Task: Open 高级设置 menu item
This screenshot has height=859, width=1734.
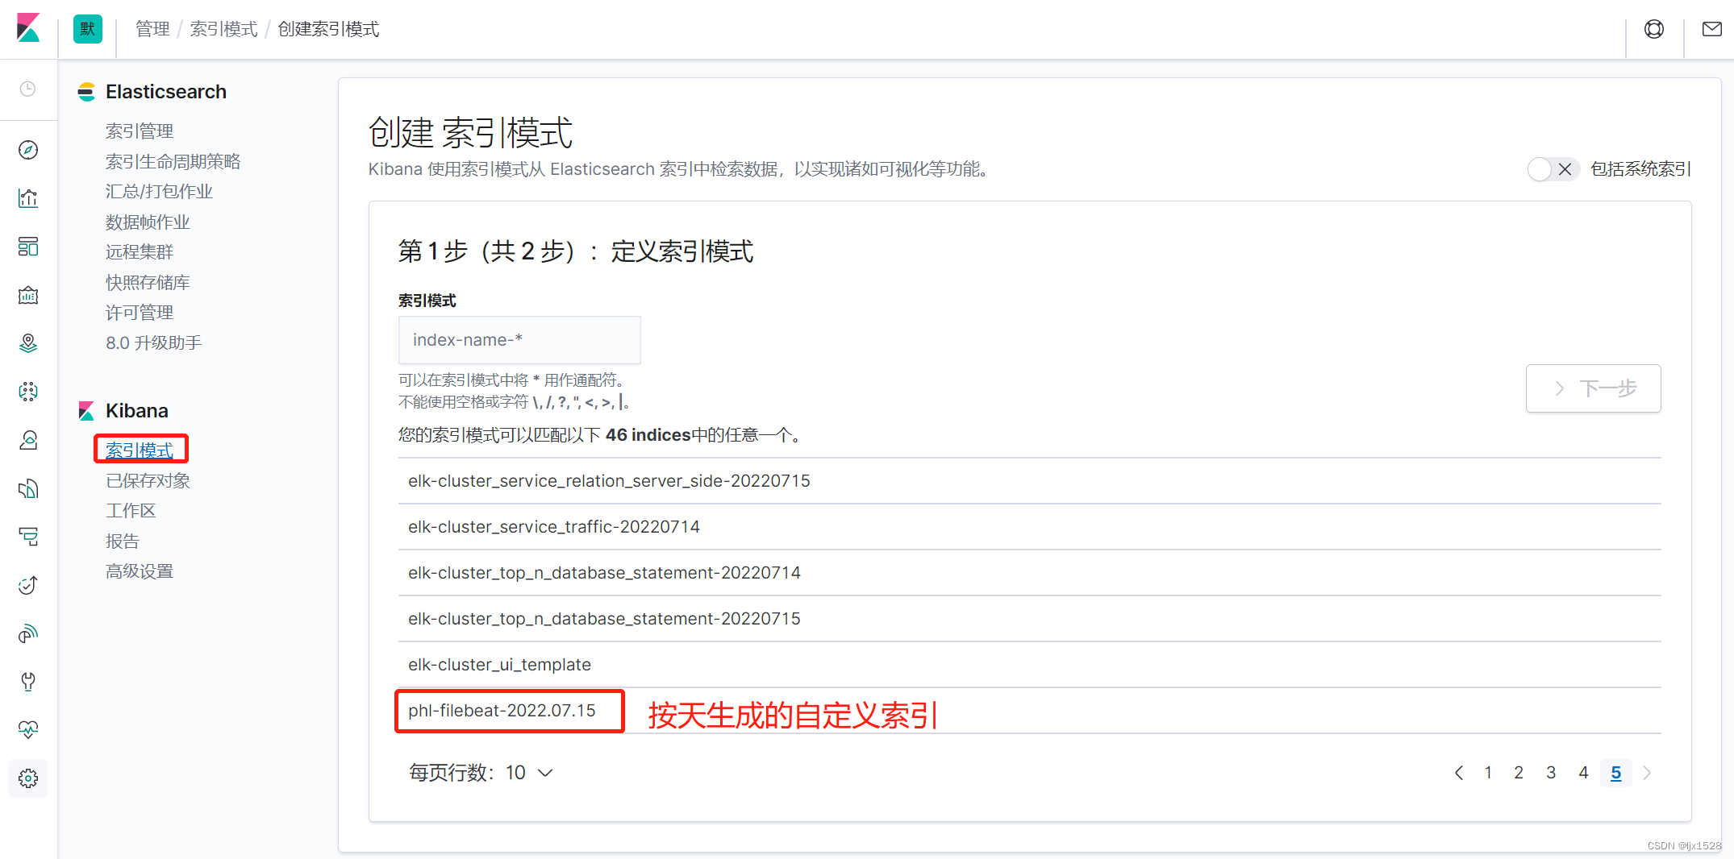Action: pos(140,571)
